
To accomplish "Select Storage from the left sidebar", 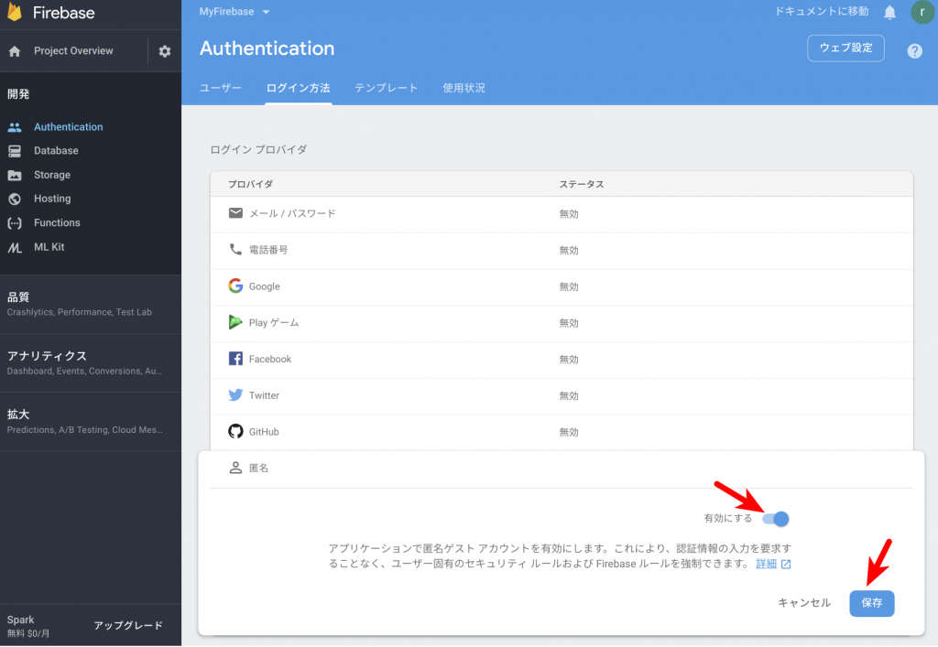I will 51,174.
